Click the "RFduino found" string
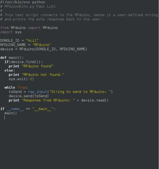Viewport: 159px width, 169px height. (38, 66)
